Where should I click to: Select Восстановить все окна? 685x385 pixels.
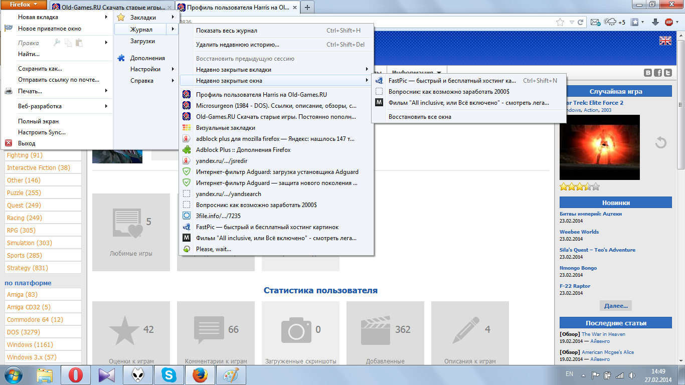click(420, 117)
